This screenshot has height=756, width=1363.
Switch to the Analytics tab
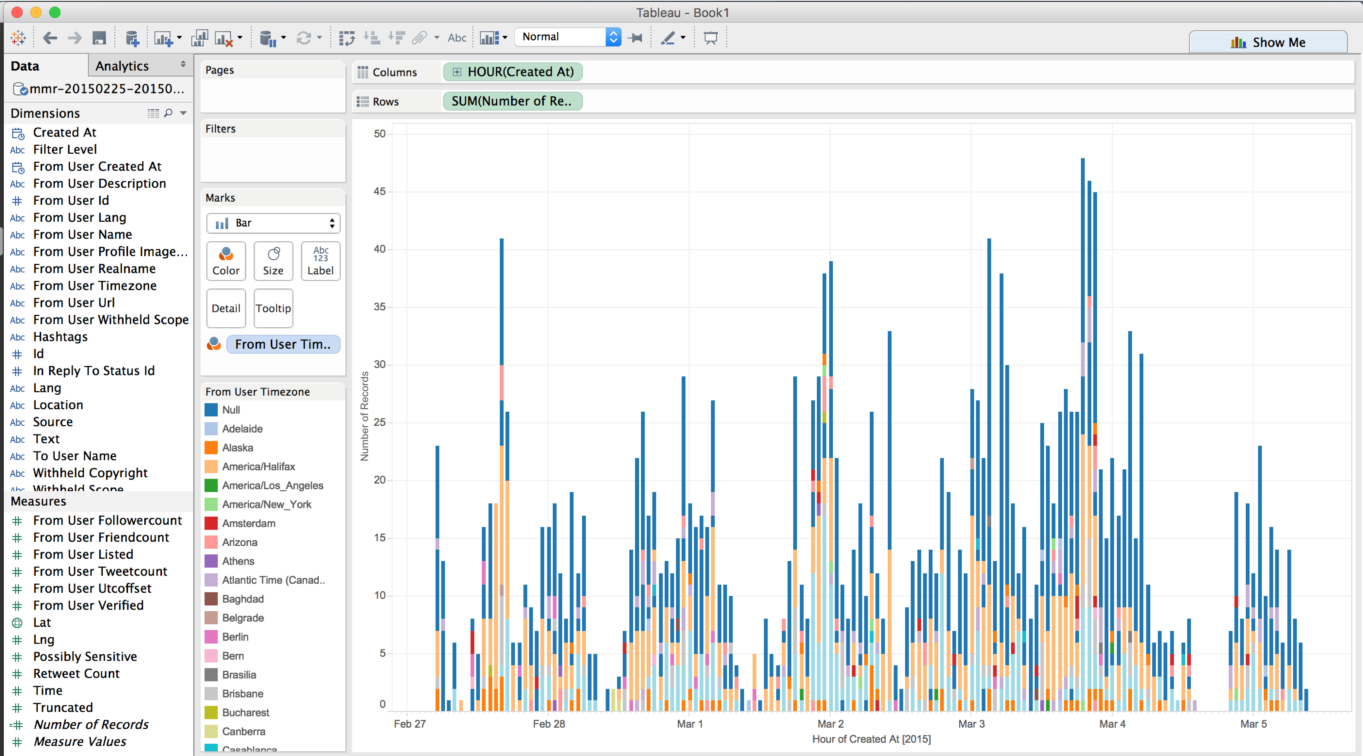(x=122, y=66)
